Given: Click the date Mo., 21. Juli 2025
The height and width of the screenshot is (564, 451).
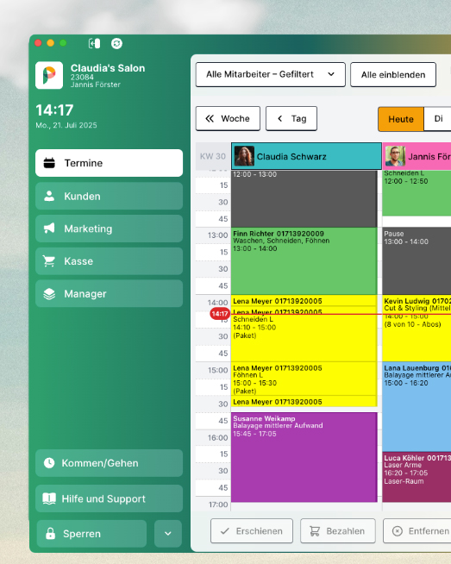Looking at the screenshot, I should pyautogui.click(x=66, y=125).
